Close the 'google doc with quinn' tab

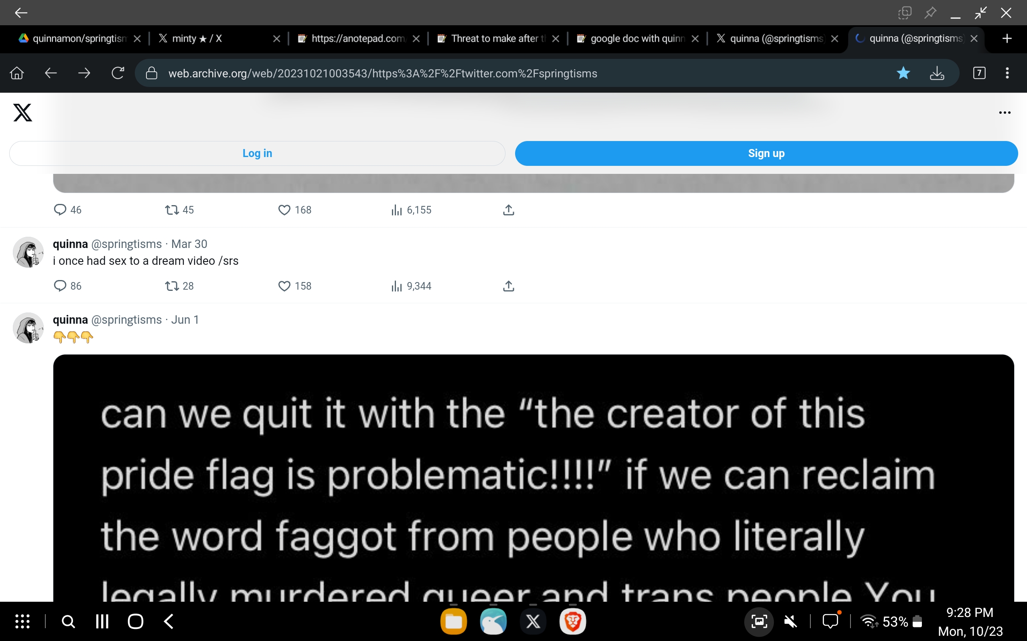point(695,38)
